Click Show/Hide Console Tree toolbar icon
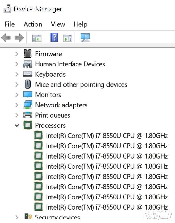The image size is (175, 223). point(37,38)
